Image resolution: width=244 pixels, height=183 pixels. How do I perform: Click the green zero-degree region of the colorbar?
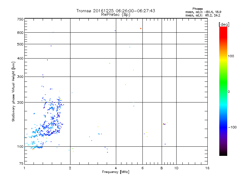(223, 91)
